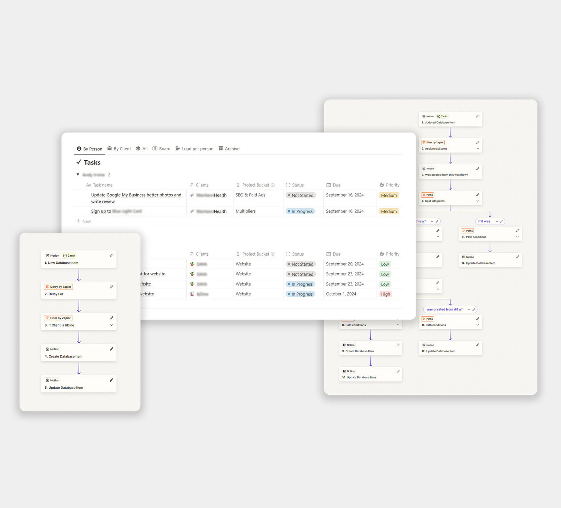Expand the chevron on step 2 Assignee&Status
Screen dimensions: 561x508
tap(478, 149)
